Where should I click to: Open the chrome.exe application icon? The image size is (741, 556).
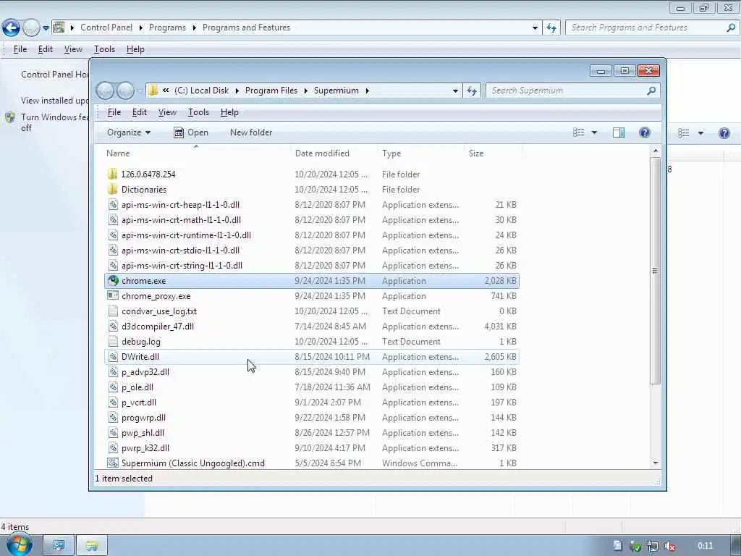(x=113, y=280)
